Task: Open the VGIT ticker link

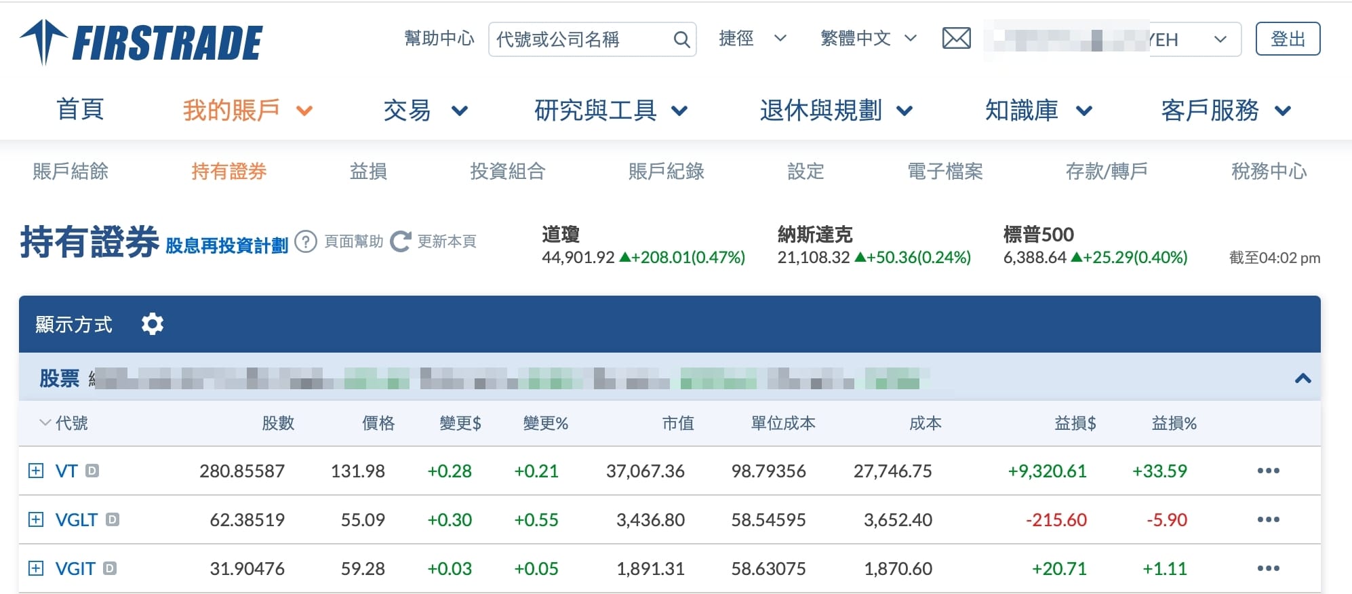Action: [x=75, y=568]
